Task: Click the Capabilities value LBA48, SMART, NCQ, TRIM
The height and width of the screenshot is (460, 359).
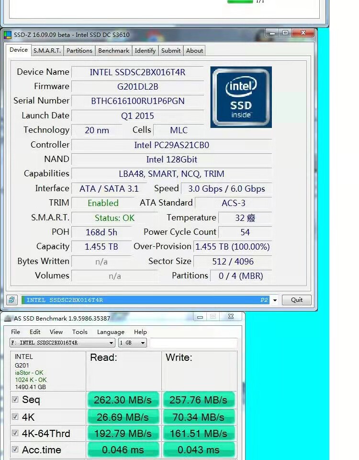Action: (172, 173)
